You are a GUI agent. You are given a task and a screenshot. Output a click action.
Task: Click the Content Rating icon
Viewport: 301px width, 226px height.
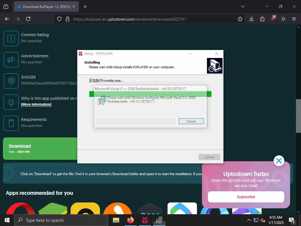coord(11,39)
